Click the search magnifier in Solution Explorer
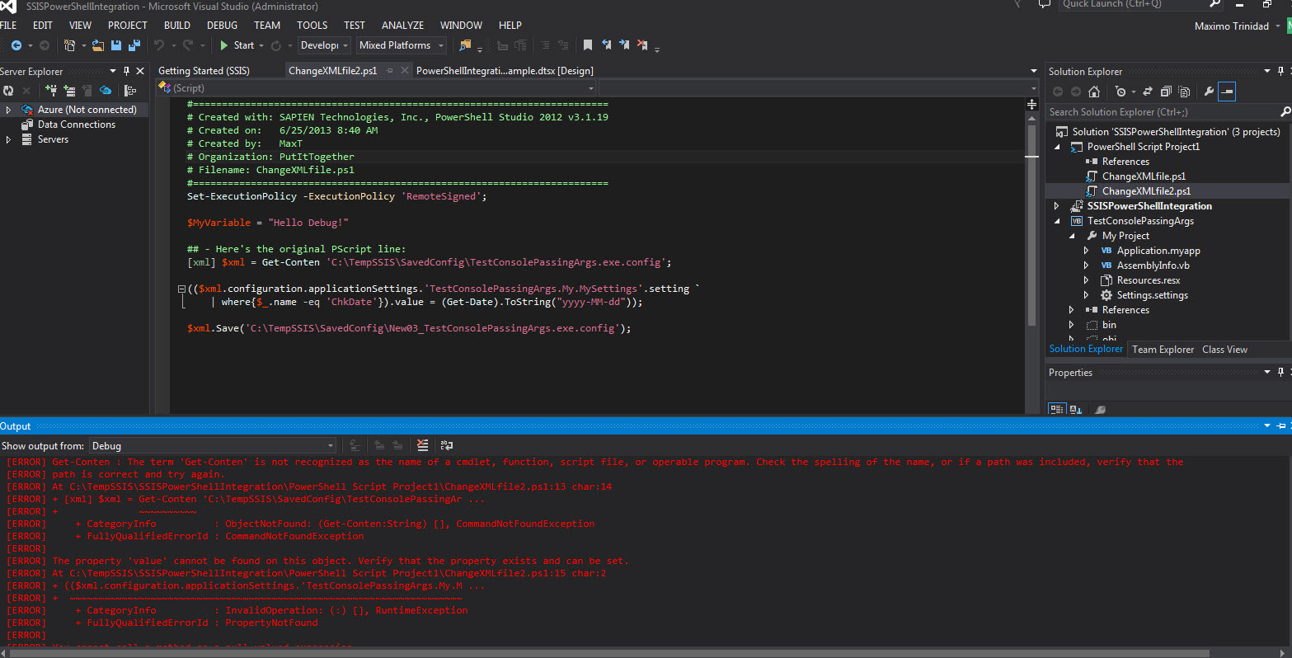 click(x=1285, y=111)
